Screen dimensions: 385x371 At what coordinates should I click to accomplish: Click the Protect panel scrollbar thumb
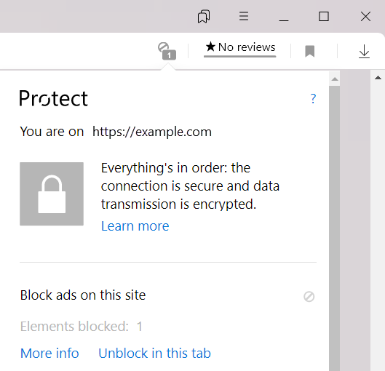(x=335, y=228)
